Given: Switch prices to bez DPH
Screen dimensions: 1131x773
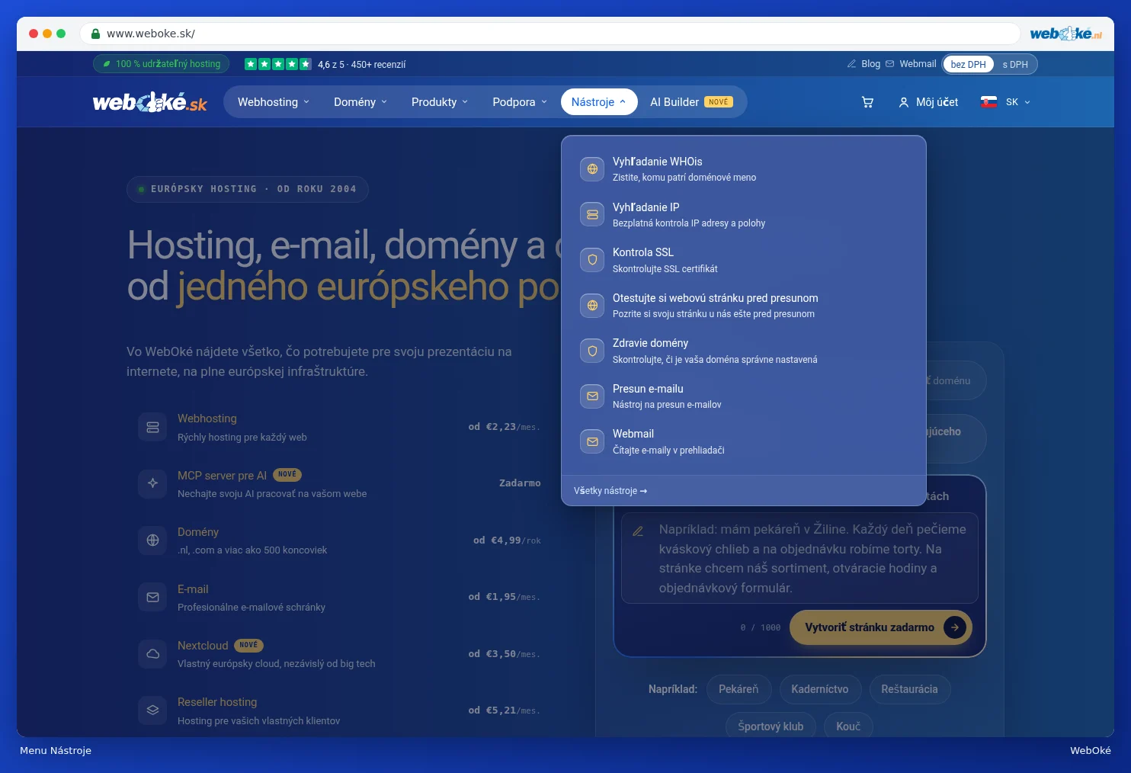Looking at the screenshot, I should click(968, 64).
